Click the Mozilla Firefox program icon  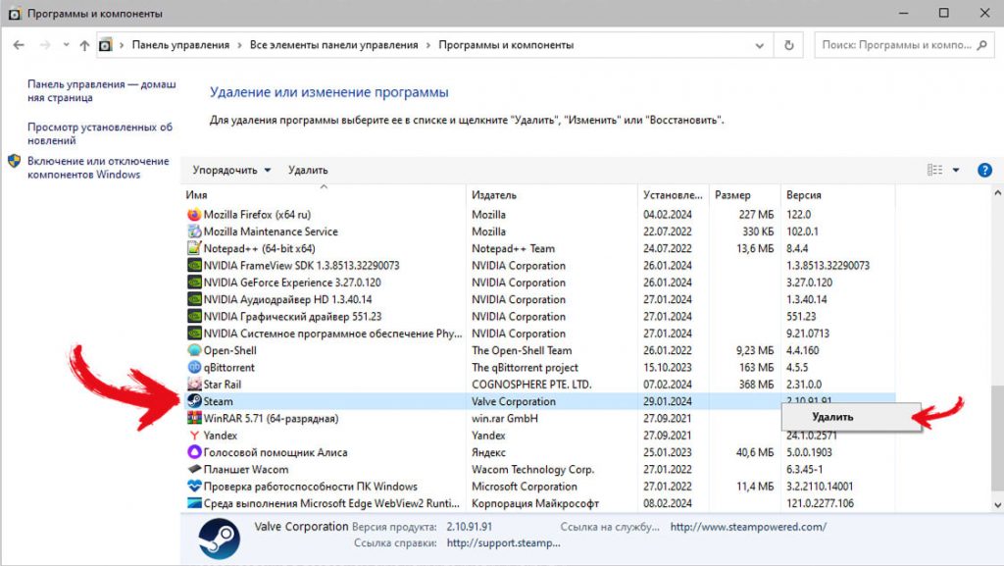tap(194, 215)
